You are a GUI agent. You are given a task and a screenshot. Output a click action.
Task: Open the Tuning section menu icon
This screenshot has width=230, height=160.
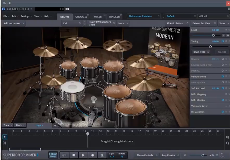(226, 41)
